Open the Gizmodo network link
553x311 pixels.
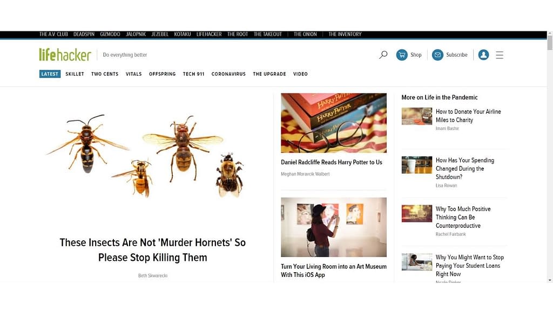[110, 34]
